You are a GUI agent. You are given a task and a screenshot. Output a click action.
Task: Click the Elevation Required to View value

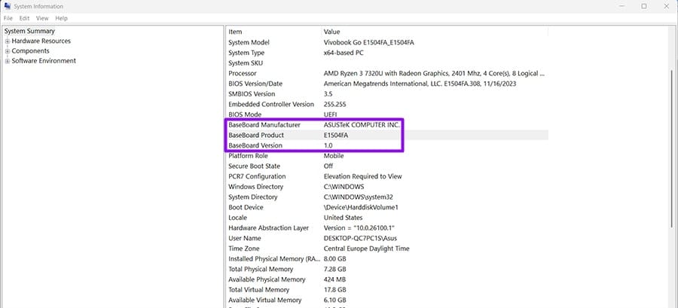click(363, 176)
